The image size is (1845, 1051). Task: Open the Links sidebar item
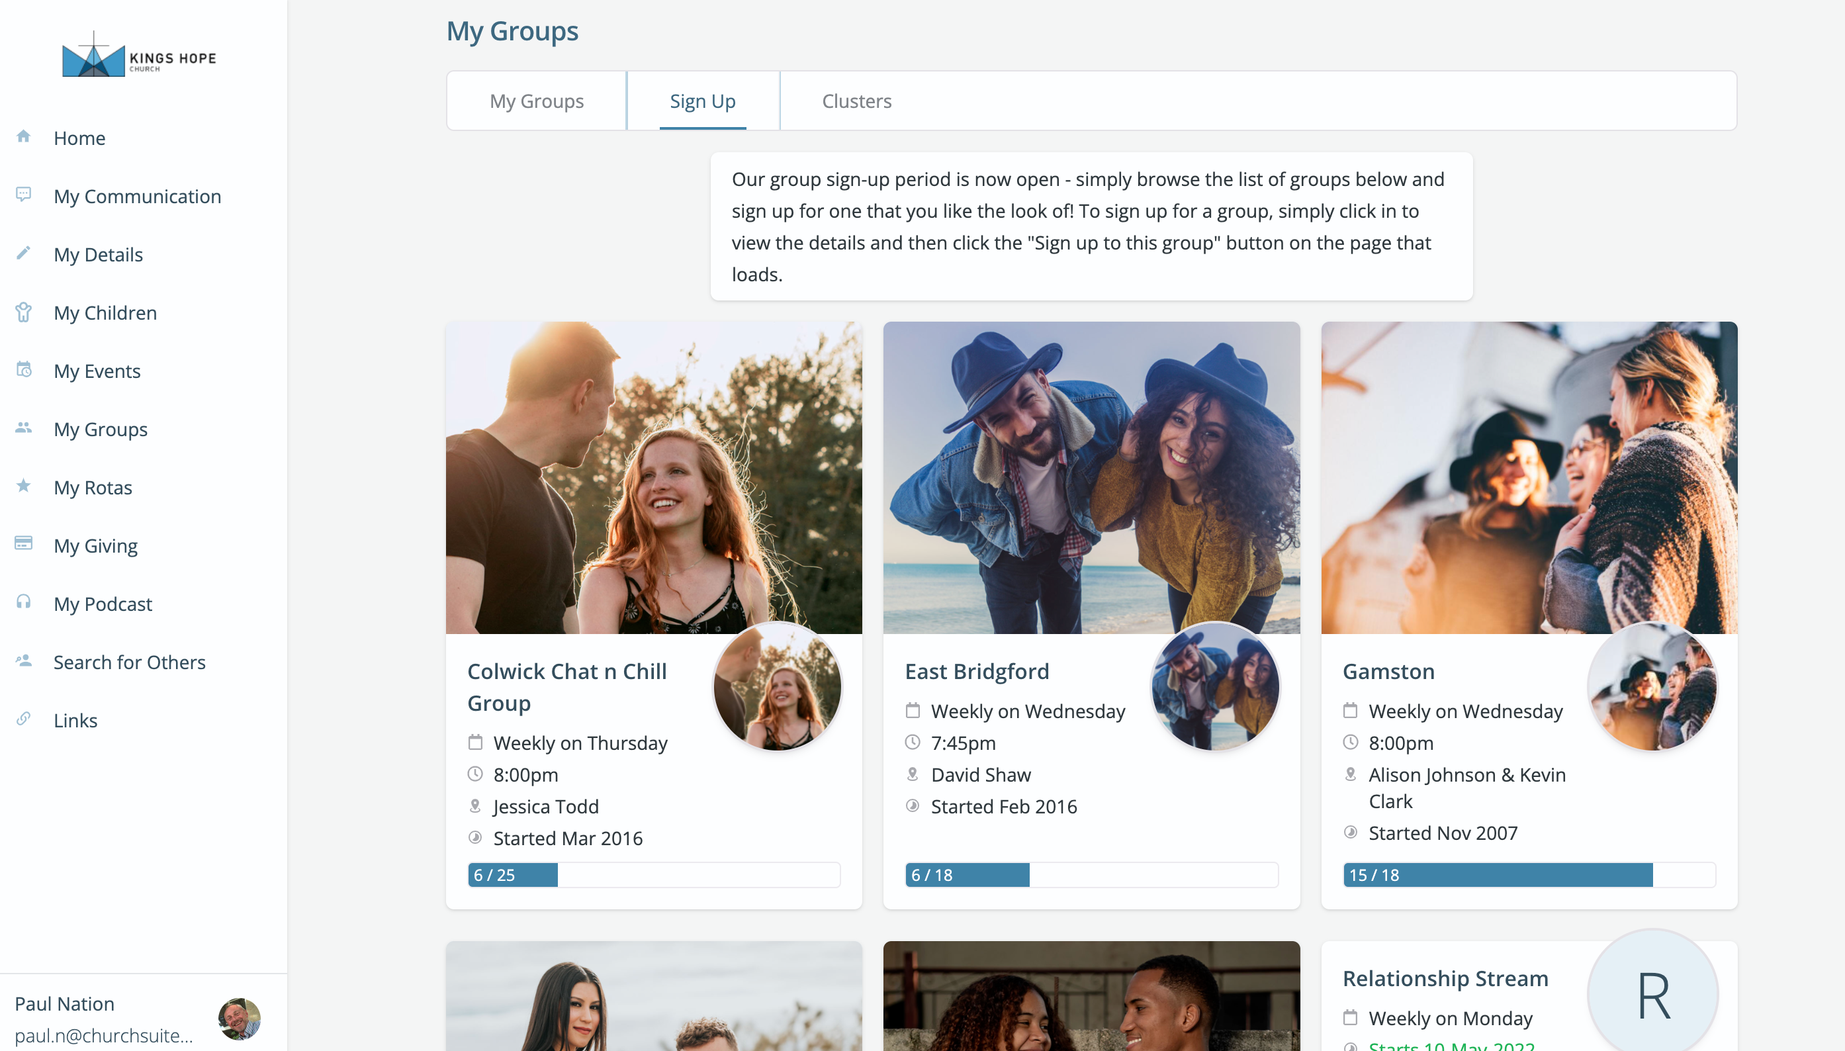pyautogui.click(x=75, y=720)
